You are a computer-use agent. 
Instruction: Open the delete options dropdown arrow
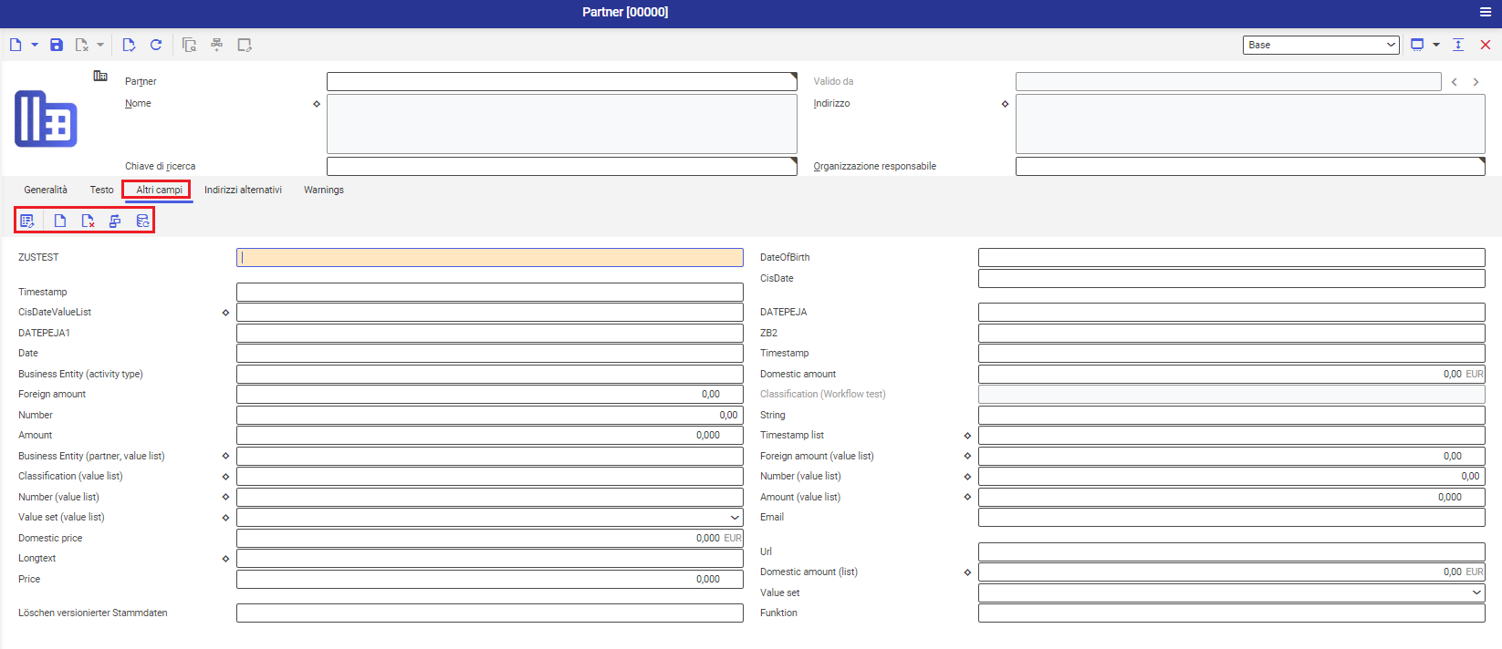pyautogui.click(x=100, y=45)
